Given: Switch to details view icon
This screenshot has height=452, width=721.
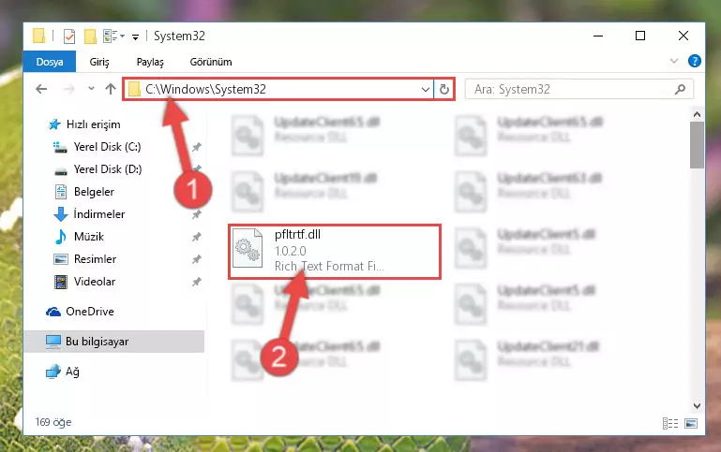Looking at the screenshot, I should pyautogui.click(x=670, y=423).
